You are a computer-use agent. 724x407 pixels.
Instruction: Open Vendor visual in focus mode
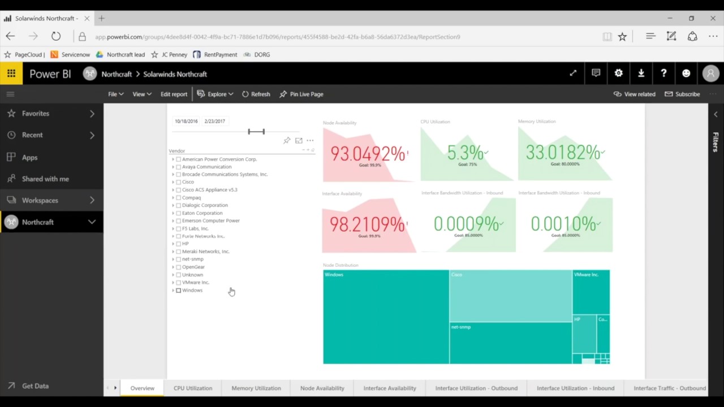point(299,140)
